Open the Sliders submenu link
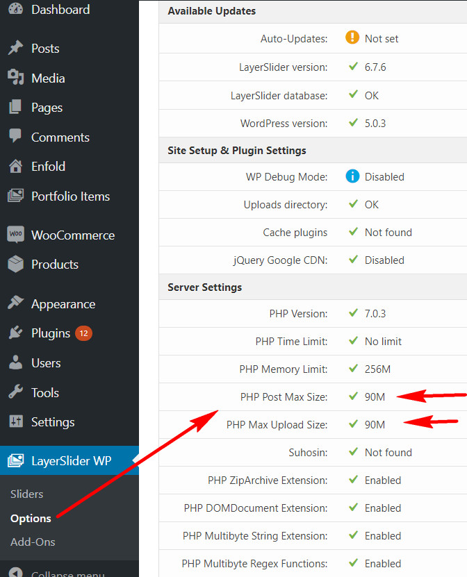Screen dimensions: 467x577 pyautogui.click(x=27, y=494)
